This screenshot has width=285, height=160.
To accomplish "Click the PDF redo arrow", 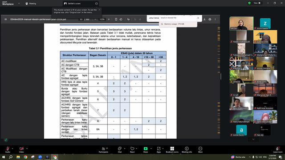I will (x=140, y=19).
